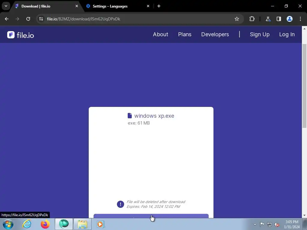The image size is (307, 230).
Task: Click the windows xp.exe file name
Action: click(x=154, y=116)
